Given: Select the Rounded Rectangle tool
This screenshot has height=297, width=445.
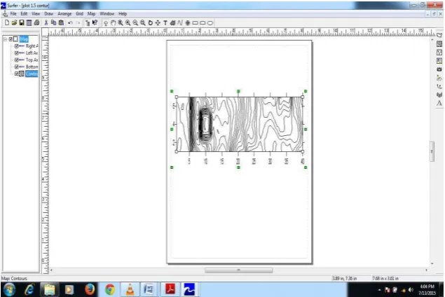Looking at the screenshot, I should pyautogui.click(x=203, y=23).
